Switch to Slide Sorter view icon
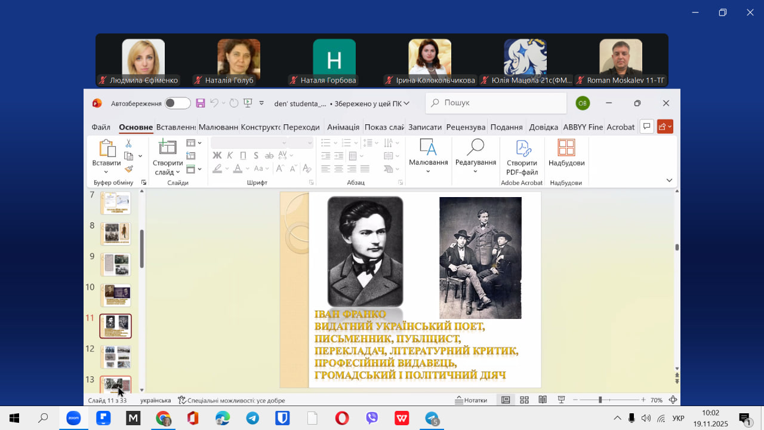Screen dimensions: 764x430 click(x=524, y=400)
